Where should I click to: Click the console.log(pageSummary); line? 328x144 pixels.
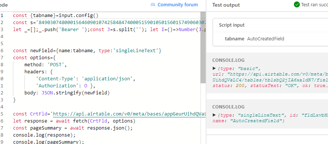48,142
